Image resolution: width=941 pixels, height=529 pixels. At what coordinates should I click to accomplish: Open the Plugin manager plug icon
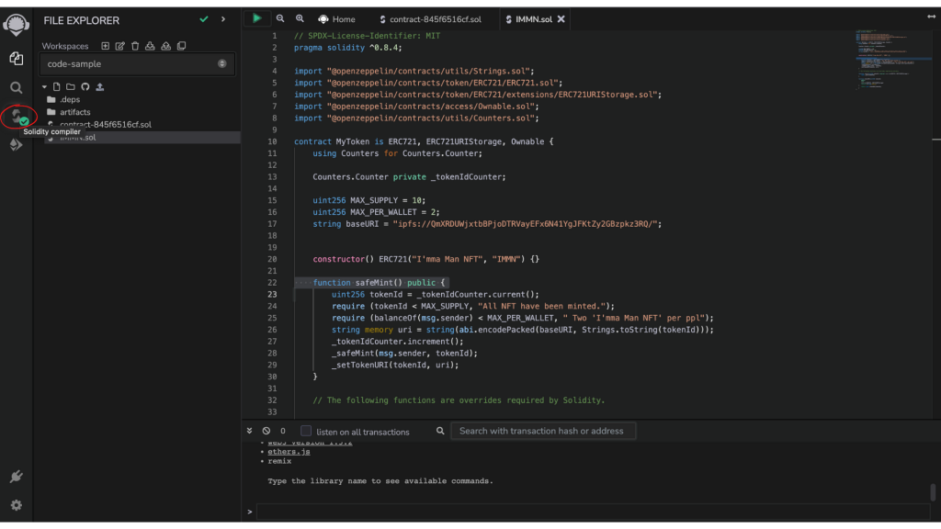pyautogui.click(x=17, y=477)
